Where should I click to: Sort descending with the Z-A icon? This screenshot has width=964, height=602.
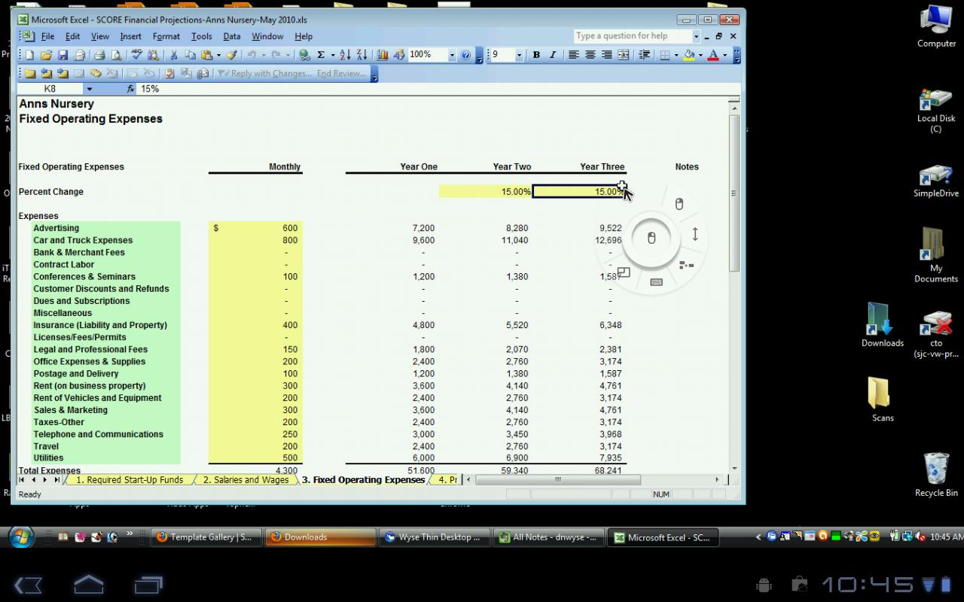tap(361, 55)
